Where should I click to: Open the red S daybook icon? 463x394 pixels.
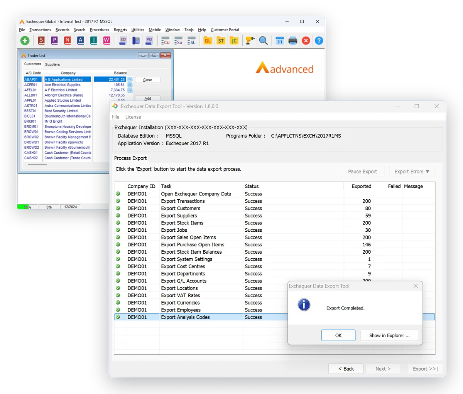pos(41,40)
